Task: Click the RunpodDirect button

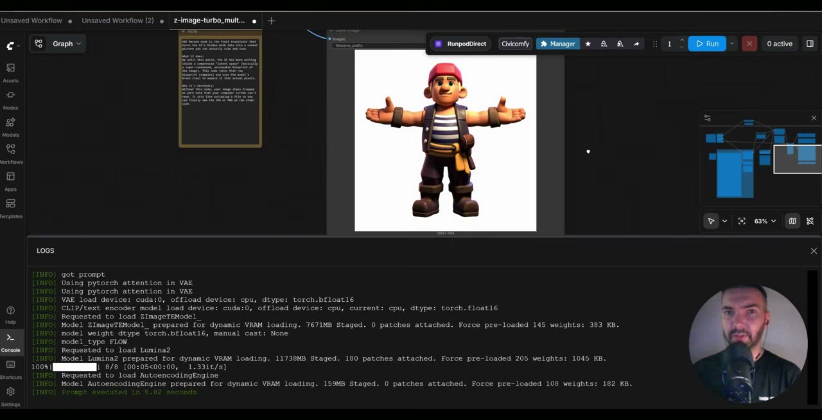Action: (461, 44)
